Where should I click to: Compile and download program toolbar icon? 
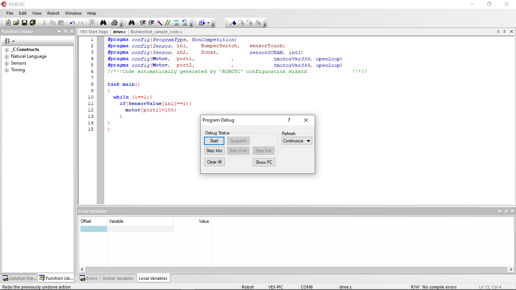[202, 23]
